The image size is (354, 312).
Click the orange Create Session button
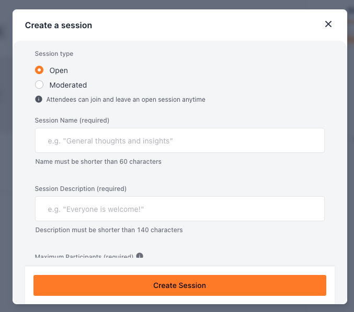(x=180, y=285)
